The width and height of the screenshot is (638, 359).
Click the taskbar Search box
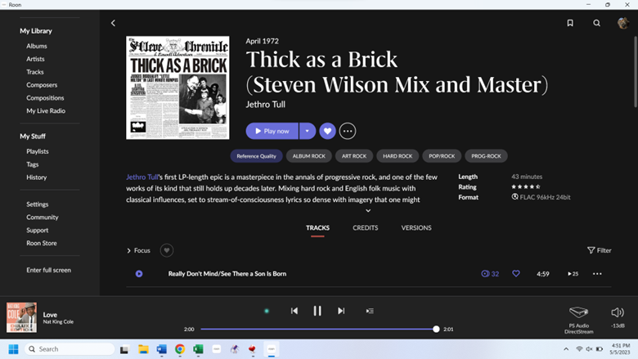(70, 349)
